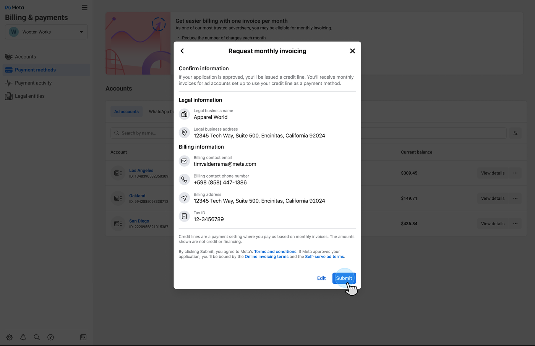View details for the $149.71 account
535x346 pixels.
pos(493,198)
